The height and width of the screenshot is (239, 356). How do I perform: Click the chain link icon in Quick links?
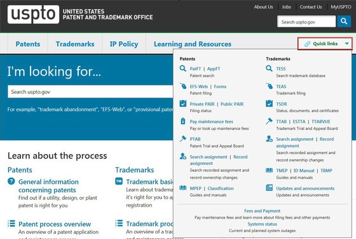pyautogui.click(x=307, y=44)
